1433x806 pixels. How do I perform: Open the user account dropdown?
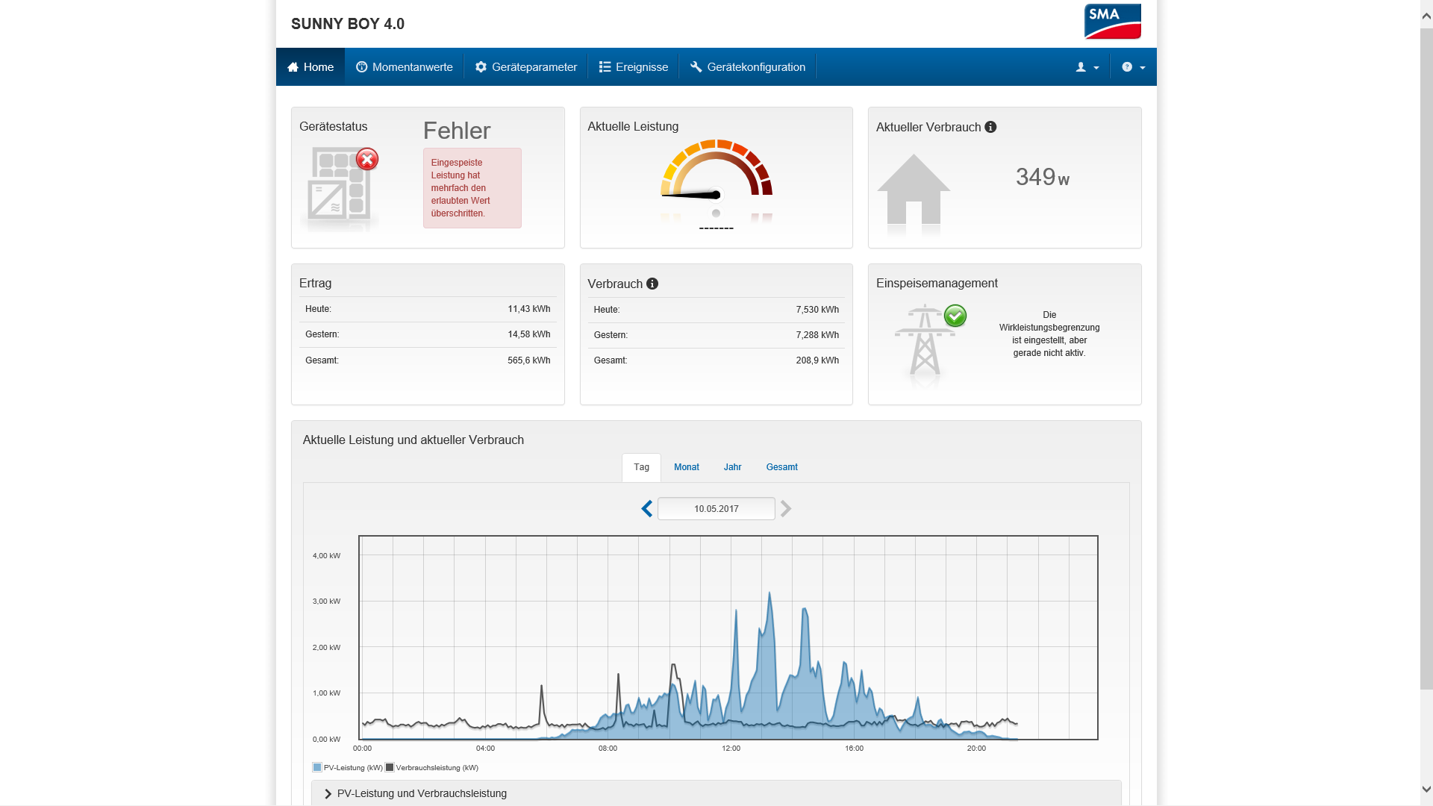(1087, 67)
